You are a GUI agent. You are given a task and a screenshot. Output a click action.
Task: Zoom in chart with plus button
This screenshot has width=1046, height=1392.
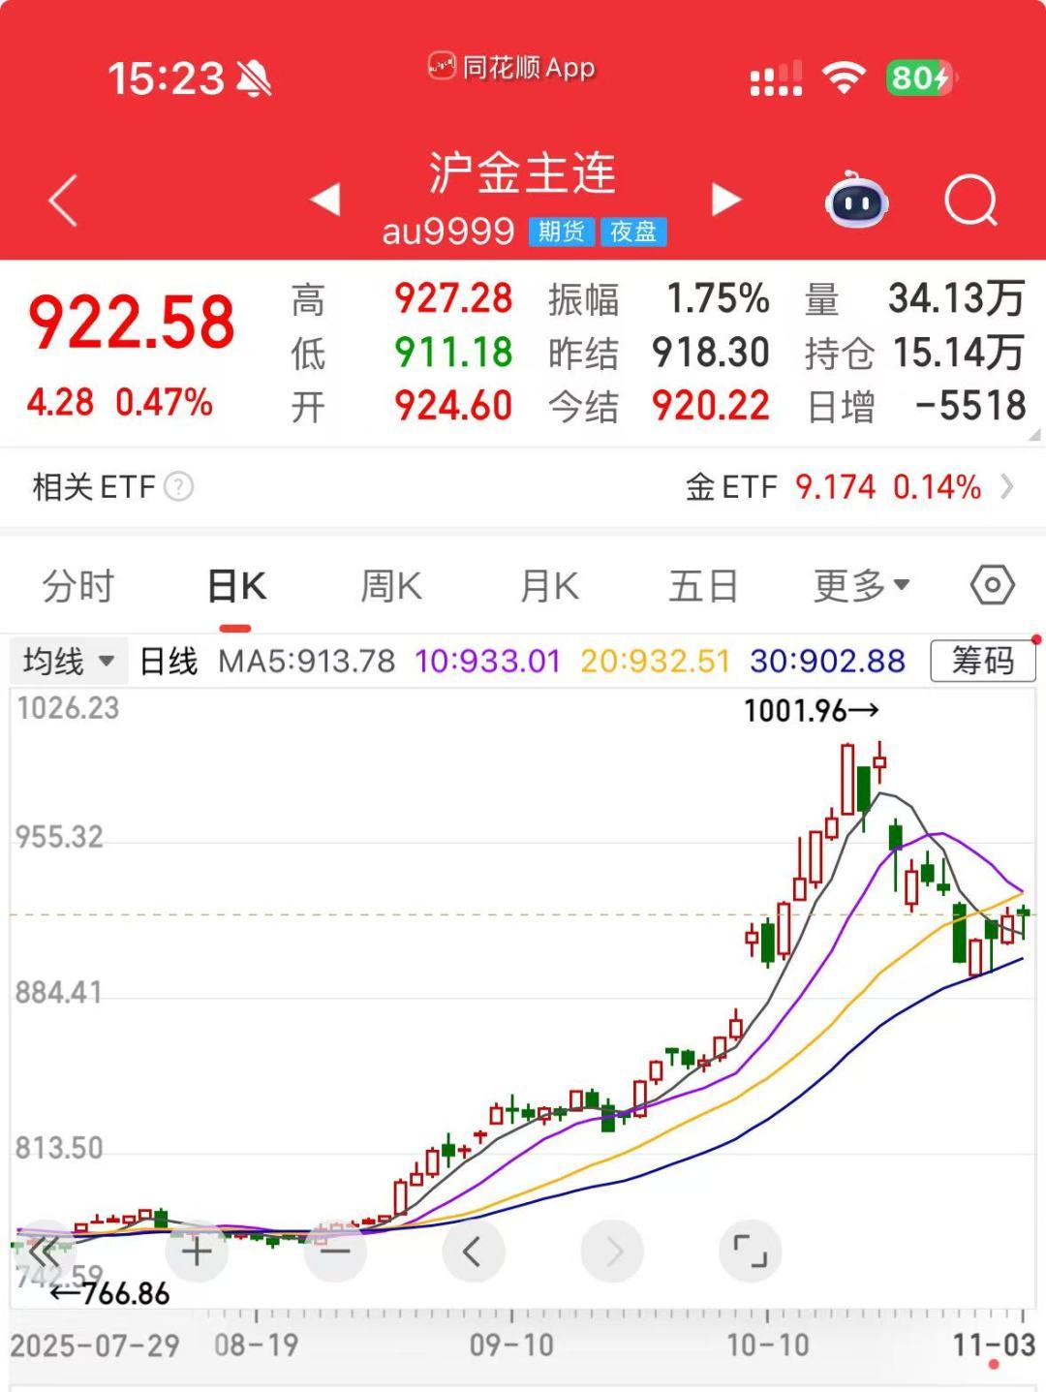pyautogui.click(x=197, y=1252)
